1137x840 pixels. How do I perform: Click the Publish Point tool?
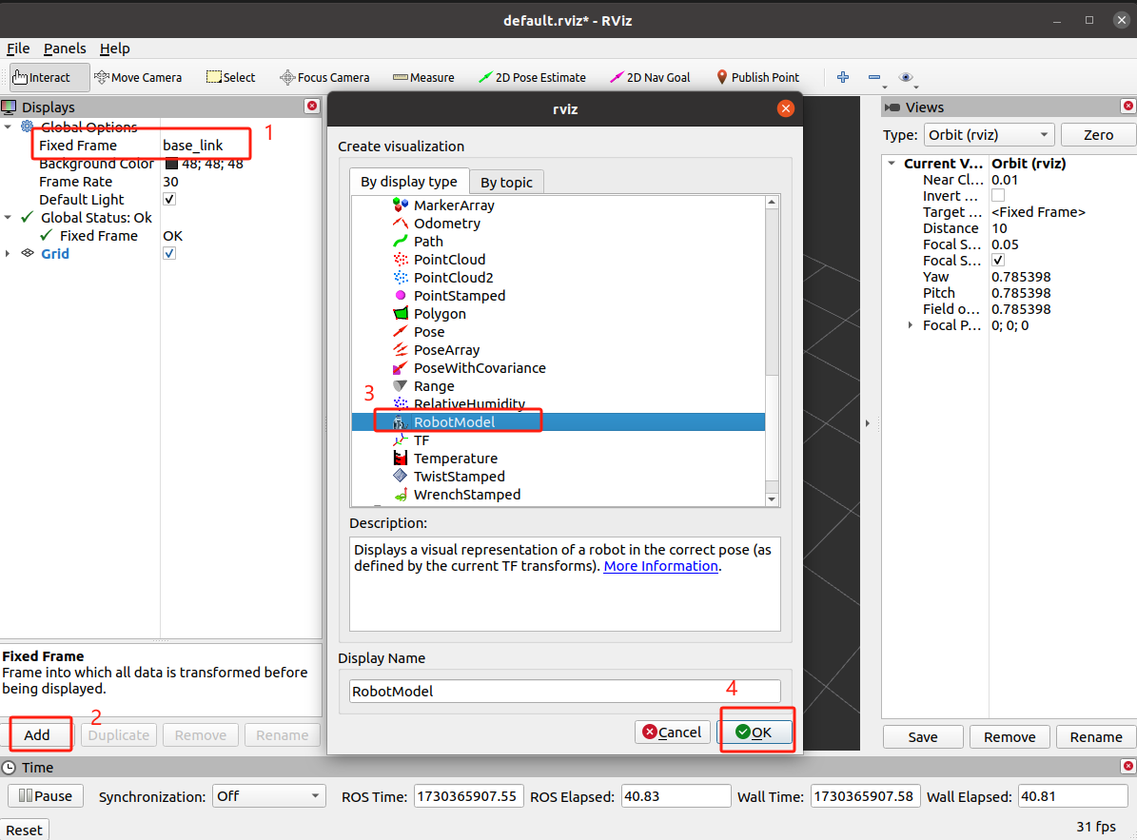coord(757,78)
